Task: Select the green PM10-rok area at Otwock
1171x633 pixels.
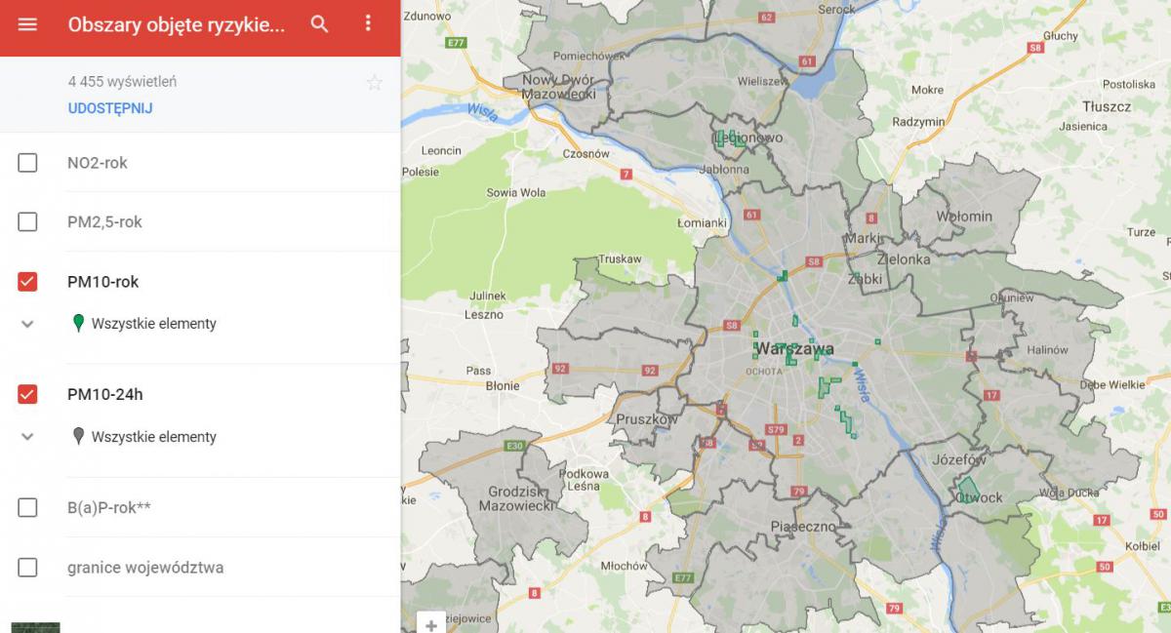Action: [x=968, y=488]
